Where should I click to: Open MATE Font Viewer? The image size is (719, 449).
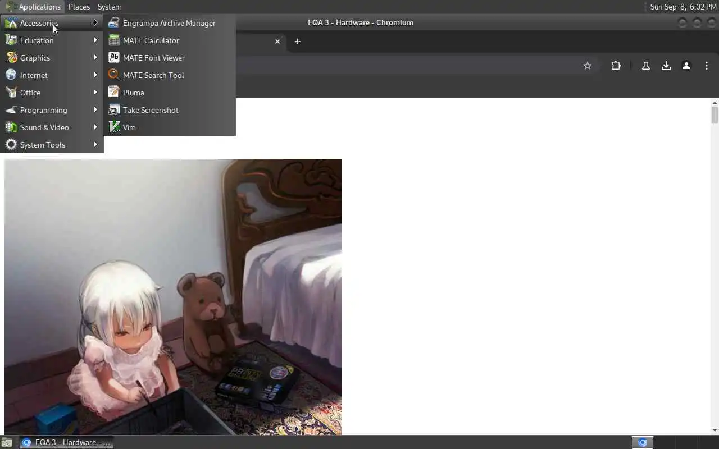point(169,58)
